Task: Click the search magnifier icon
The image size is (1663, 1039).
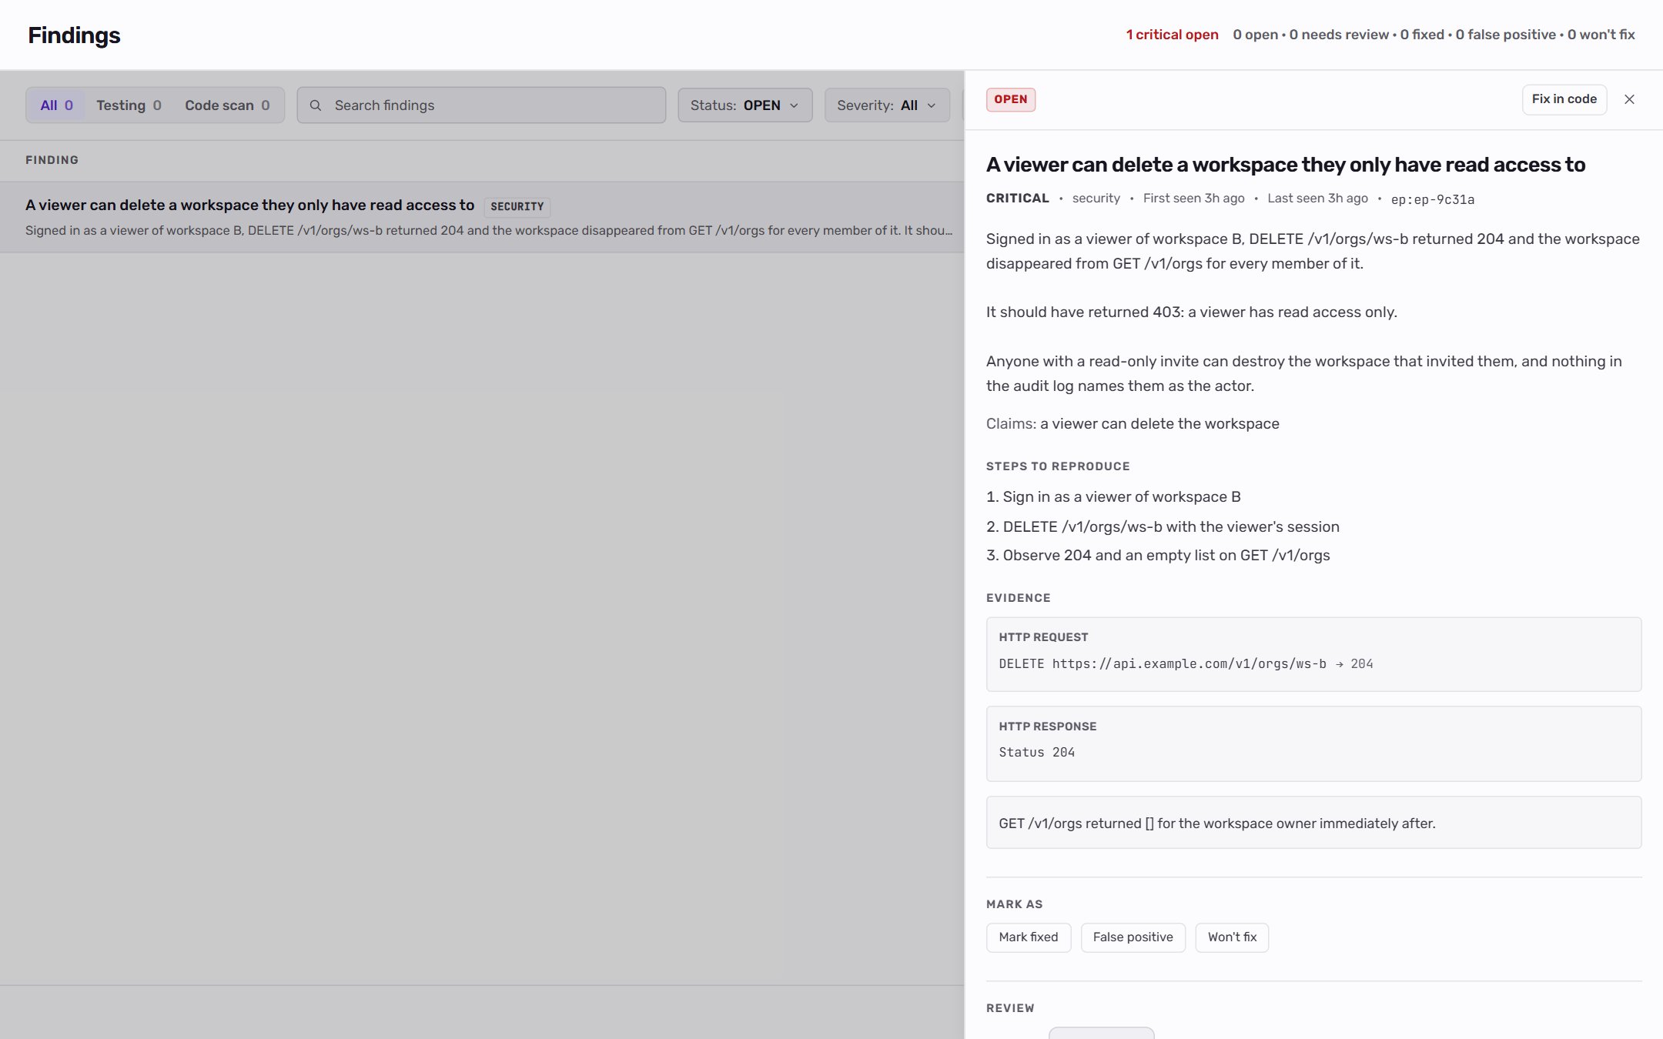Action: 315,105
